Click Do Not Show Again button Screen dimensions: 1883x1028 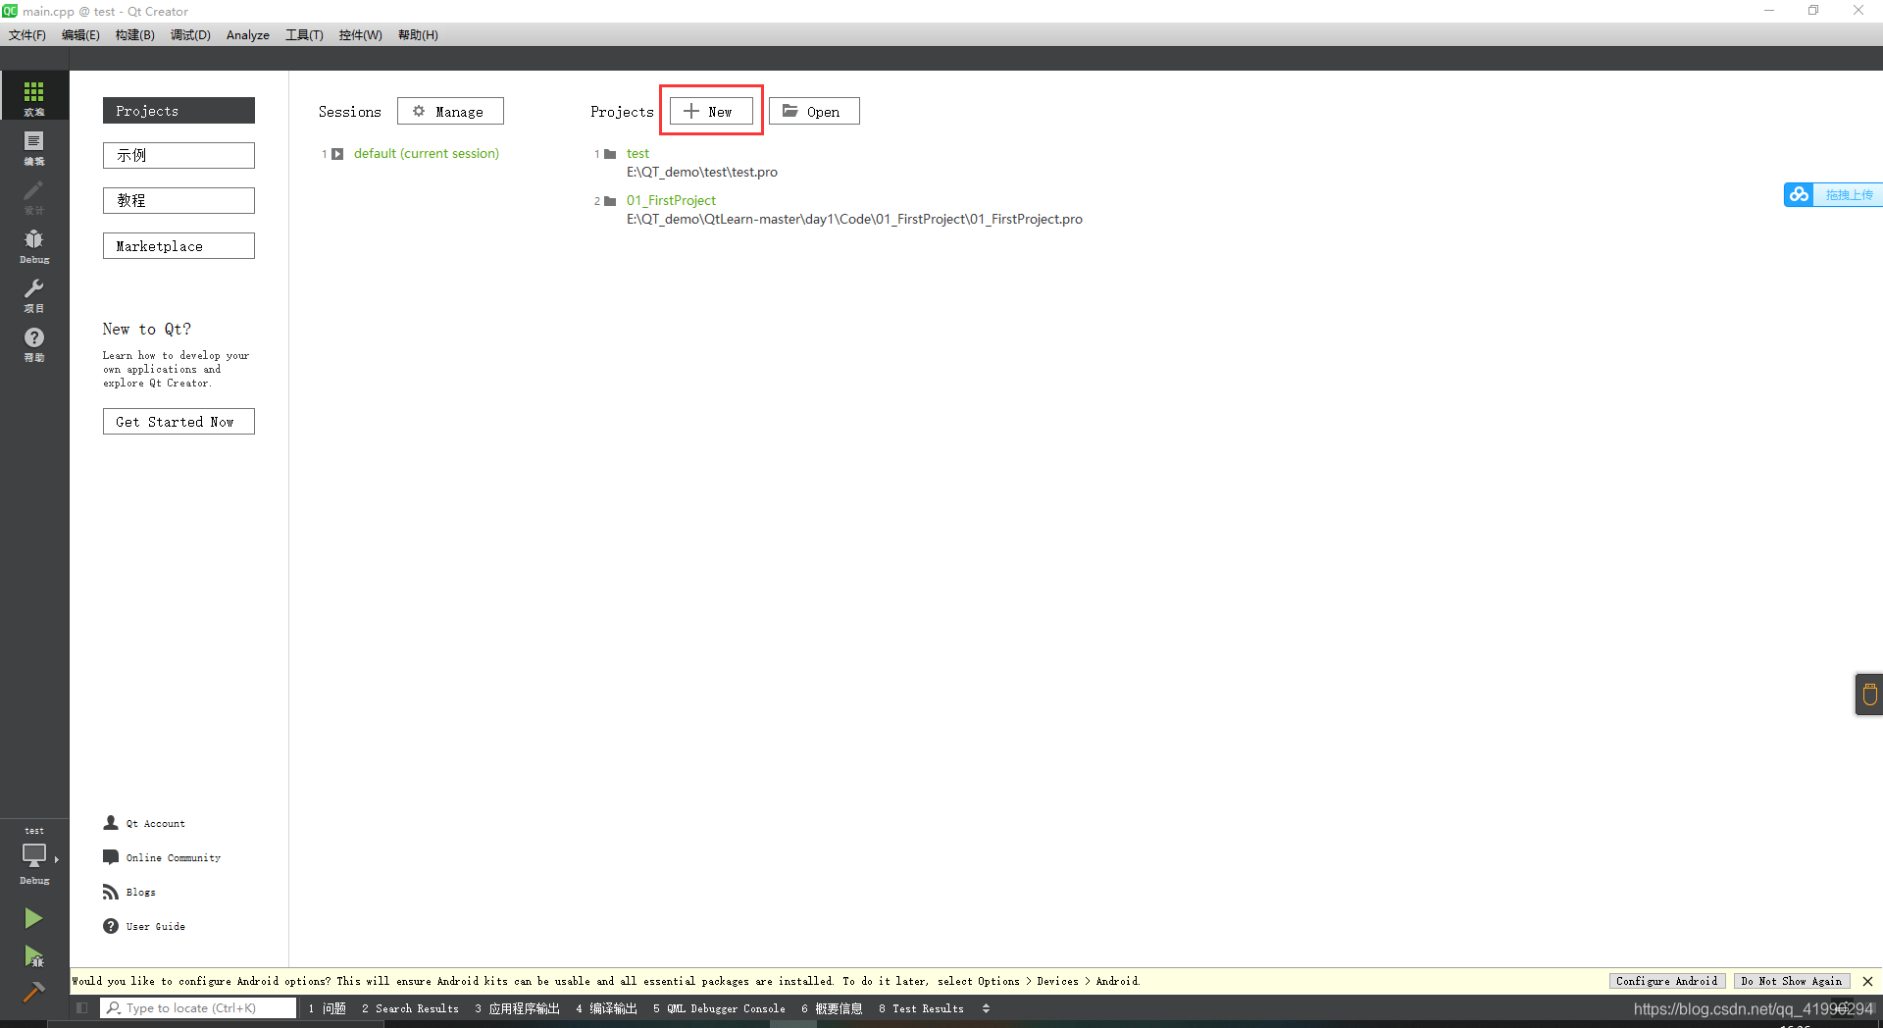tap(1791, 981)
